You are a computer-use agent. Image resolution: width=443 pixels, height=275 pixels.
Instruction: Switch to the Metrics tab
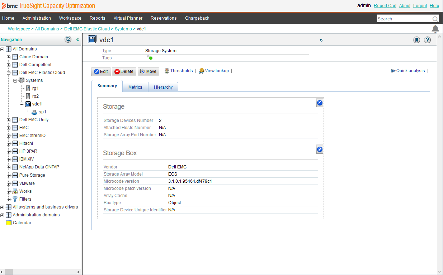135,87
